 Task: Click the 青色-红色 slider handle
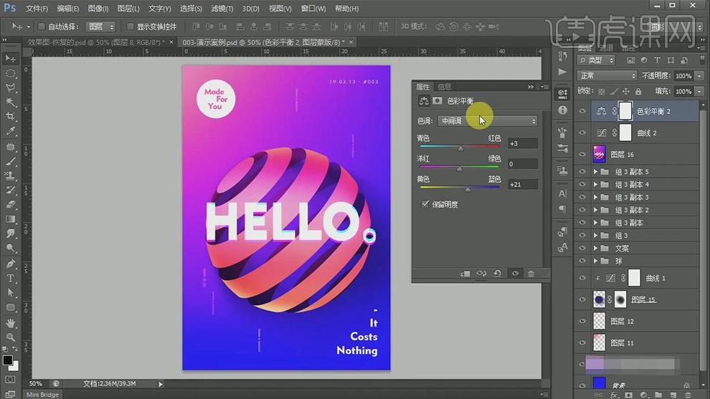pos(460,148)
